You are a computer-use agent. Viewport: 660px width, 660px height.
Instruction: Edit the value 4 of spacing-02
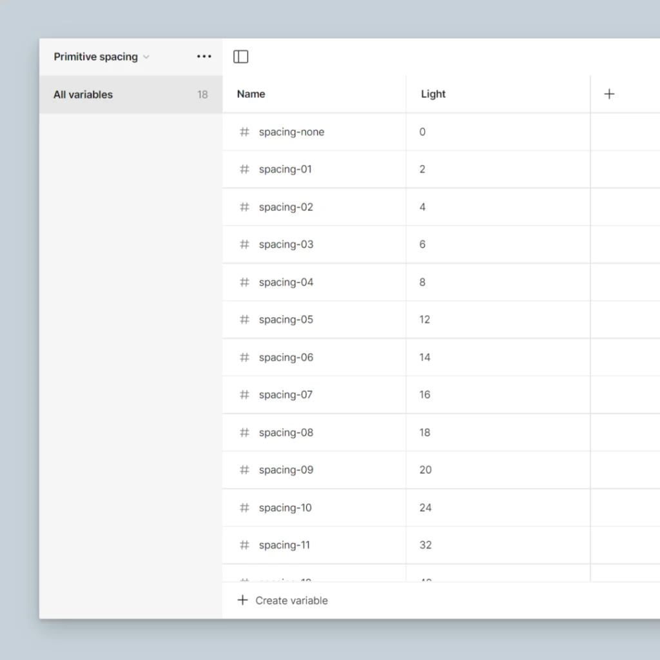coord(423,208)
